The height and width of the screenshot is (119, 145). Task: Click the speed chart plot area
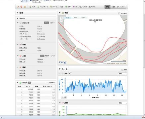pos(96,85)
